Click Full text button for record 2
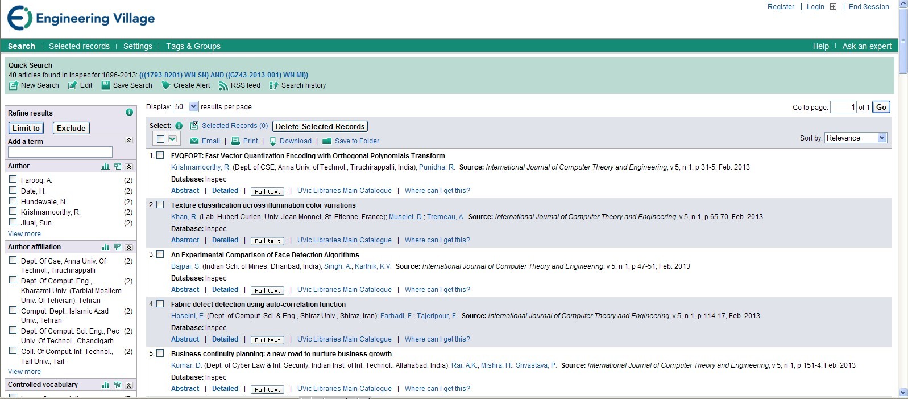Image resolution: width=908 pixels, height=399 pixels. pyautogui.click(x=268, y=241)
